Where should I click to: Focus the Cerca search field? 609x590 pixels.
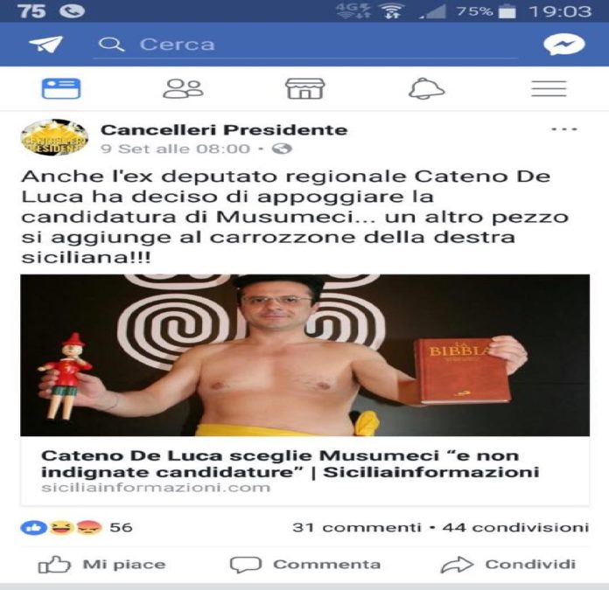click(304, 45)
